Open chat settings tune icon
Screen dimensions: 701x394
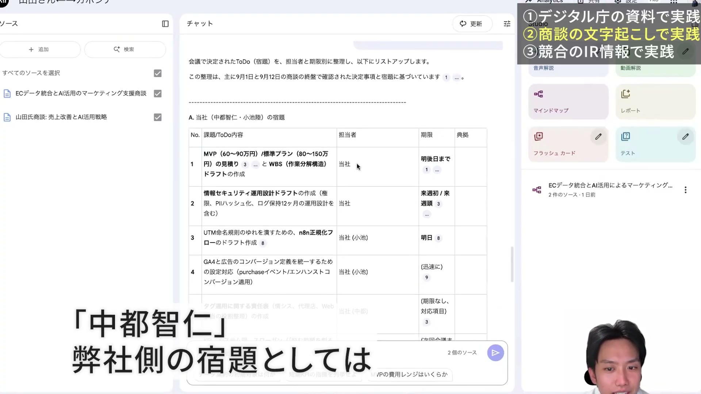point(507,24)
